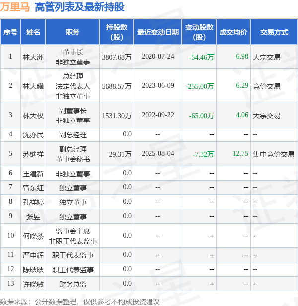Screen dimensions: 298x306
Task: Click the 职务 column header
Action: coord(73,32)
